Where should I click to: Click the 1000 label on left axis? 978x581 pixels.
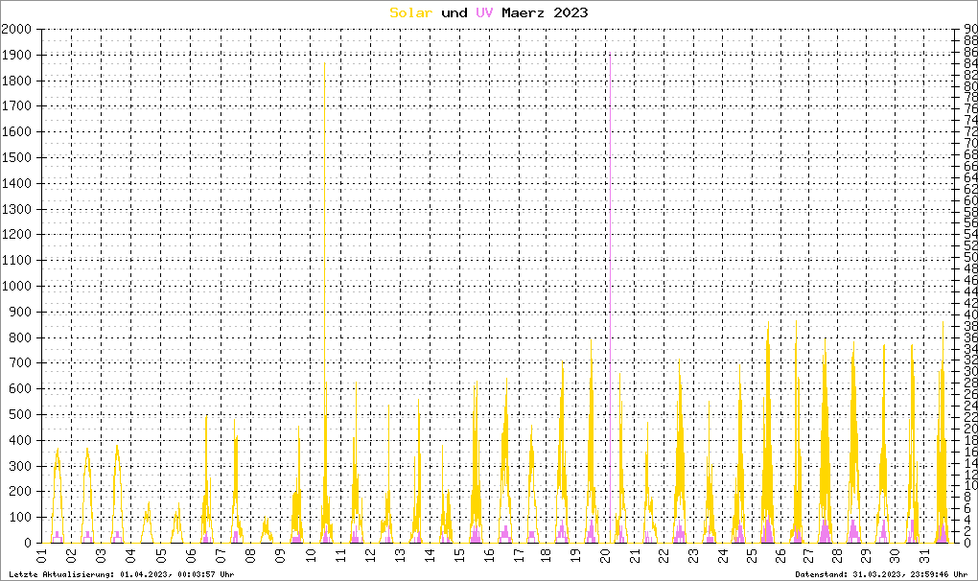pos(16,286)
